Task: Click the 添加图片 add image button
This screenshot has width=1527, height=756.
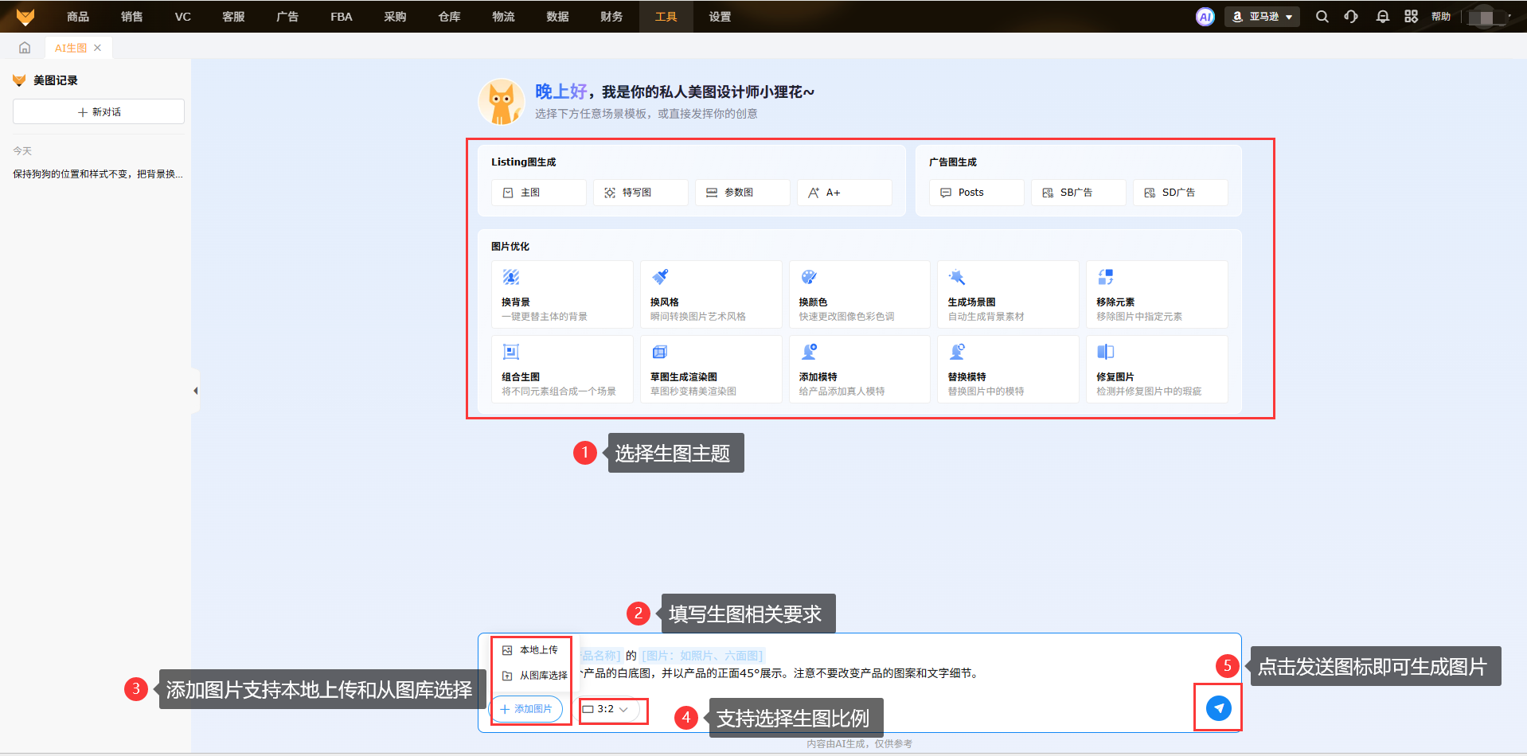Action: (526, 709)
